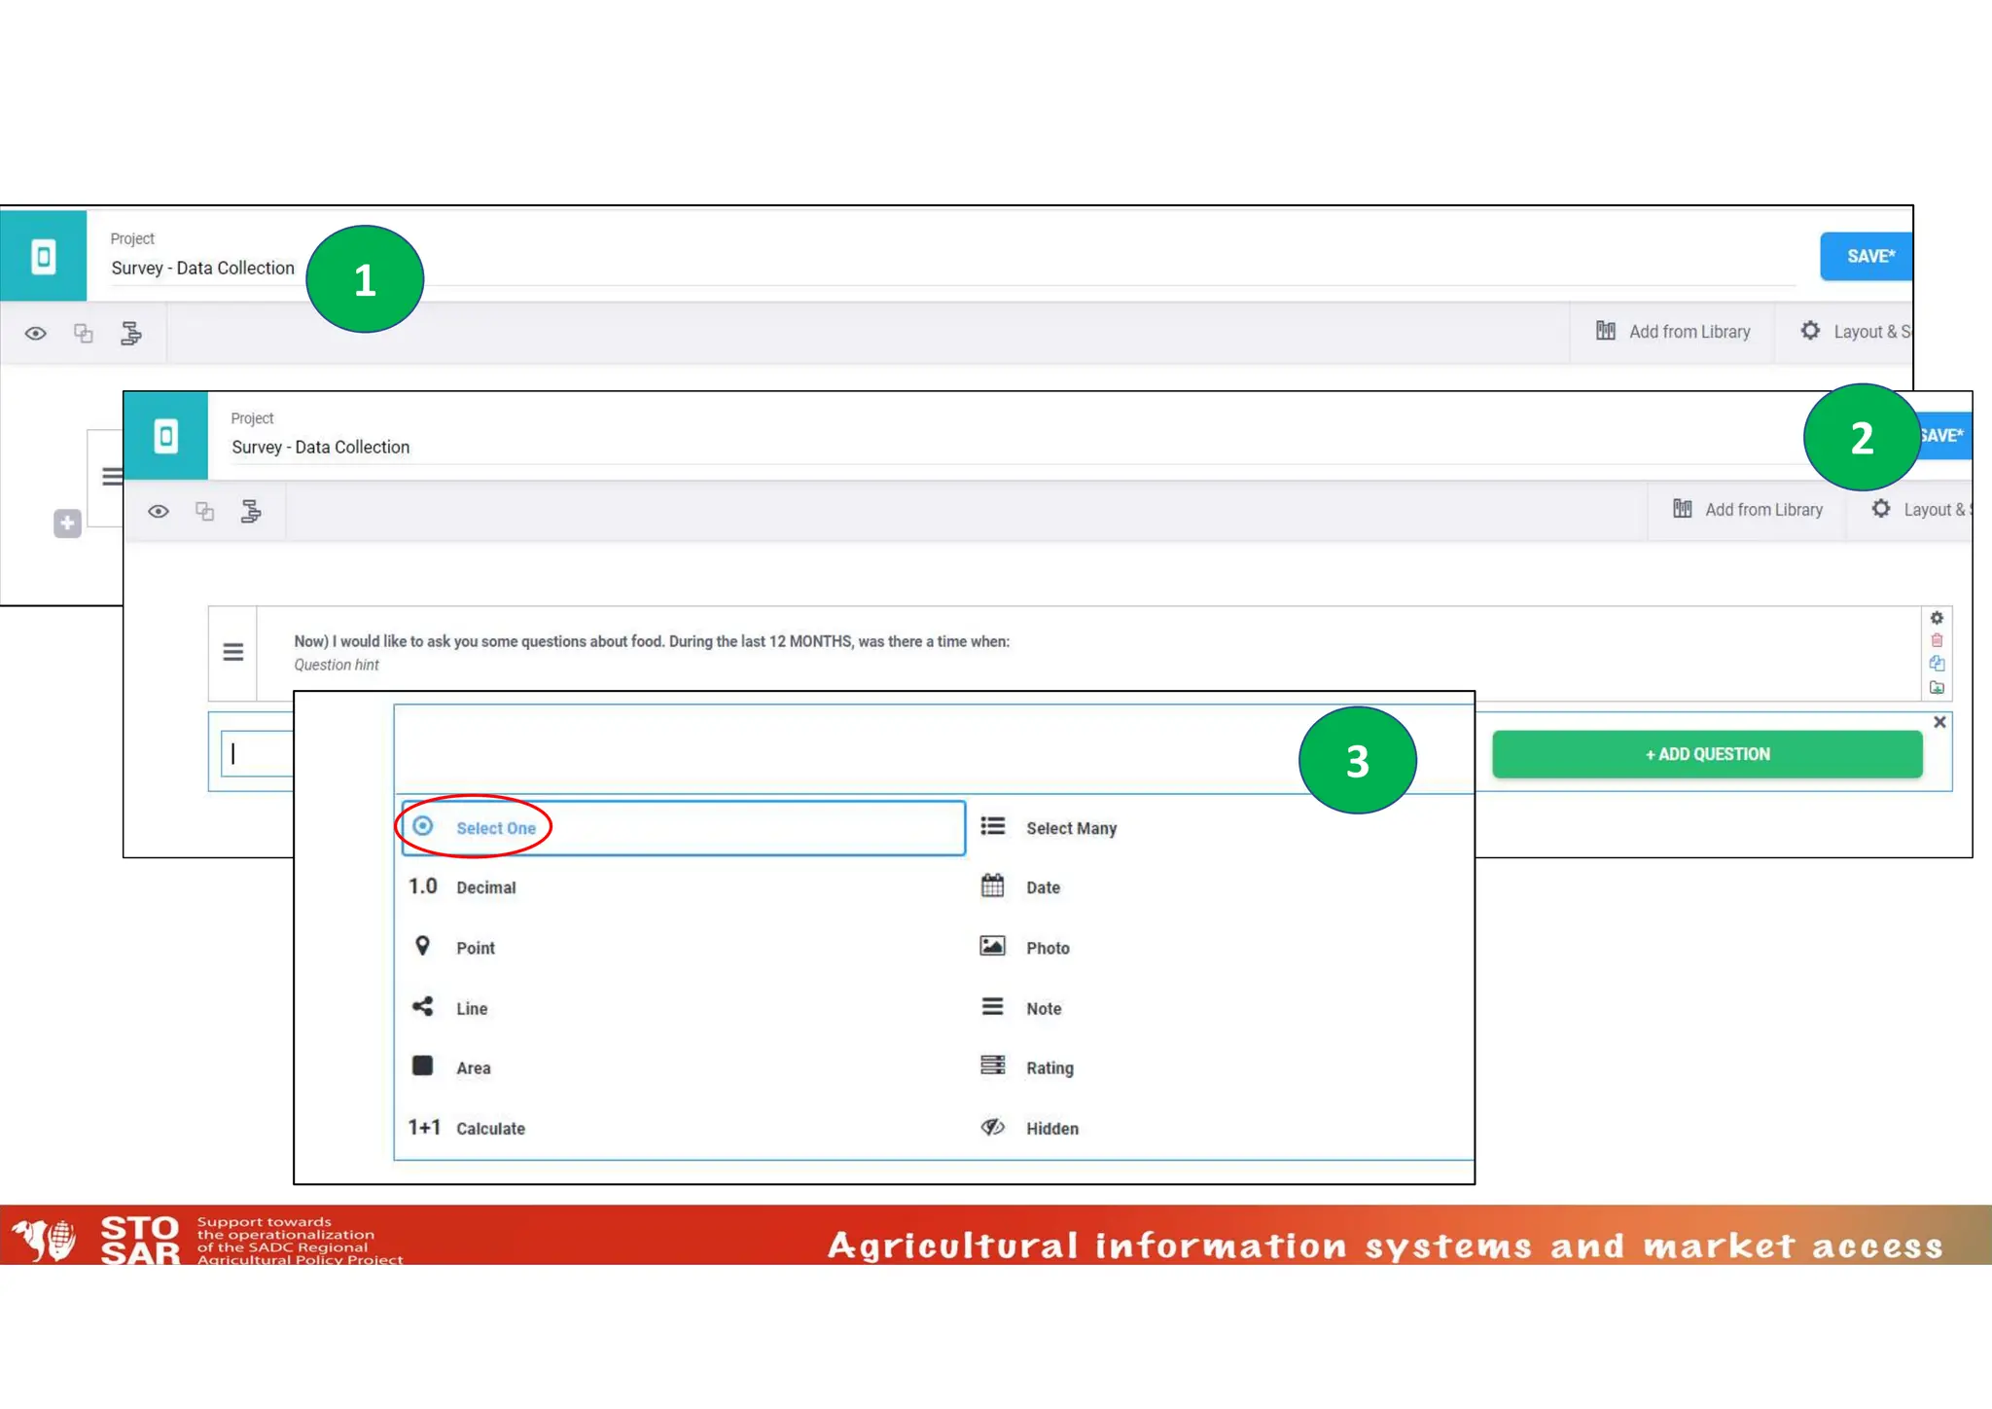The image size is (1992, 1409).
Task: Open question settings gear icon
Action: pos(1937,618)
